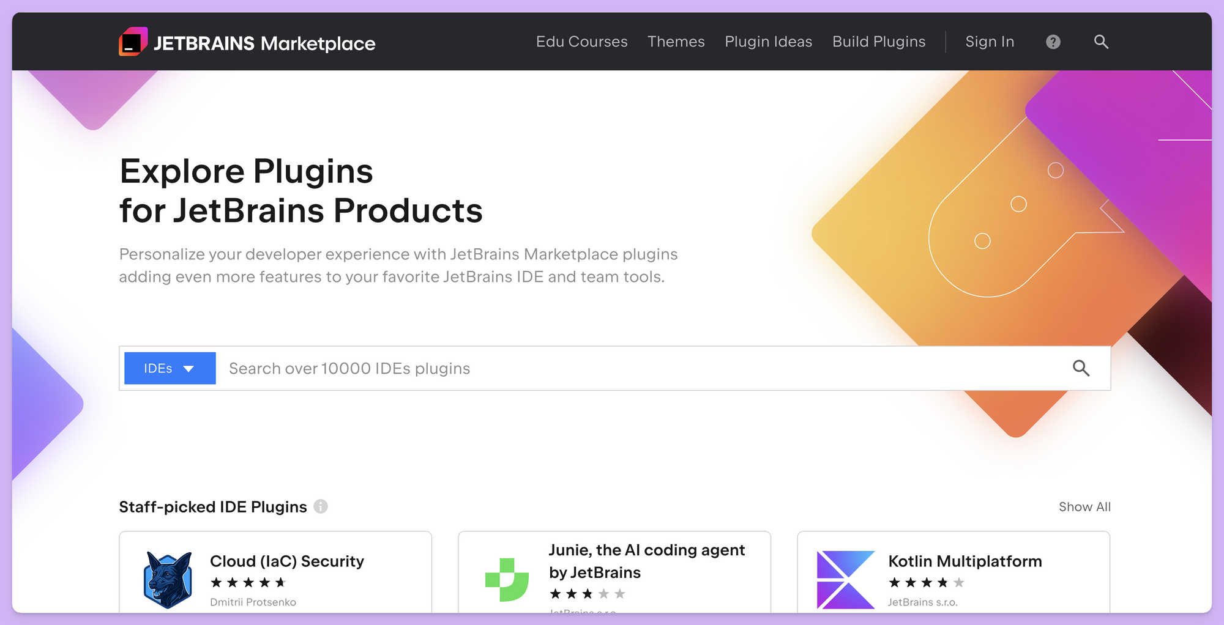Open the JetBrains s.r.o. vendor link
1224x625 pixels.
(922, 602)
